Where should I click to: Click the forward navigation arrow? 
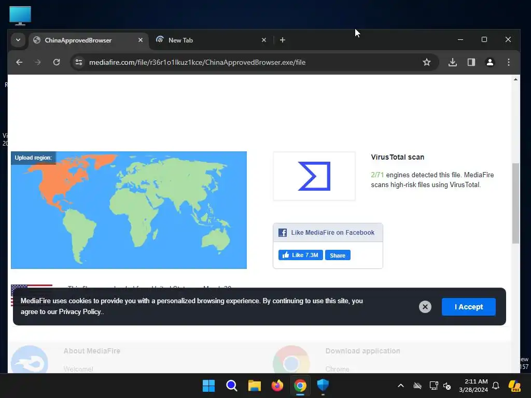point(37,62)
